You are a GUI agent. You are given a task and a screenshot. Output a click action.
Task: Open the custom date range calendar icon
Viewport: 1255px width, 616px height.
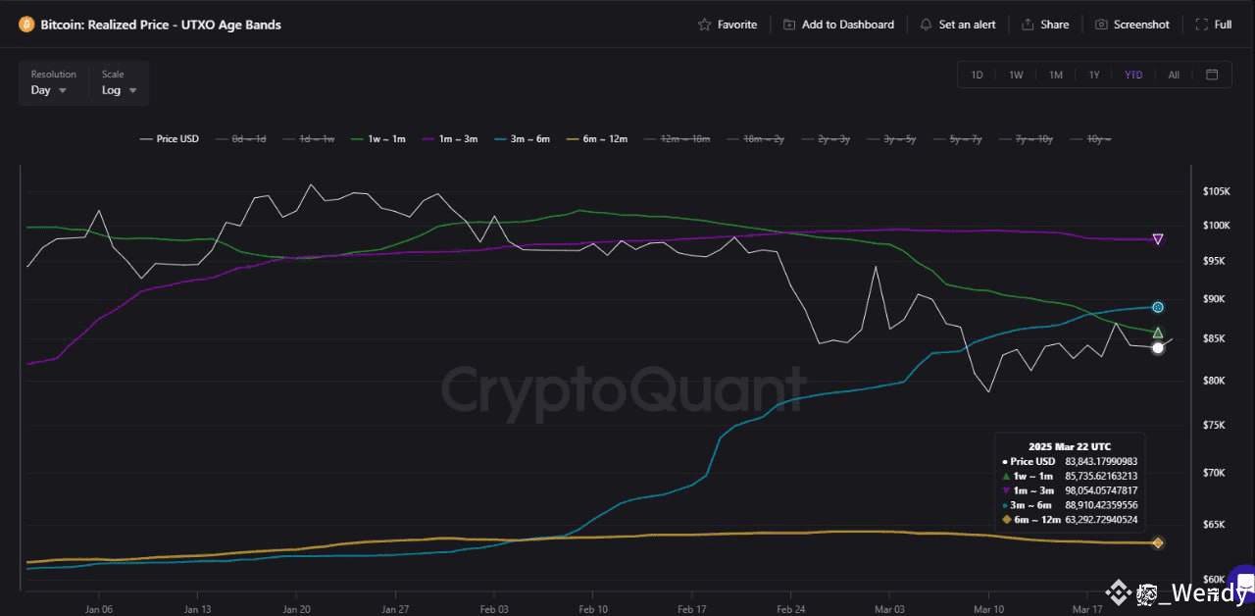coord(1212,74)
